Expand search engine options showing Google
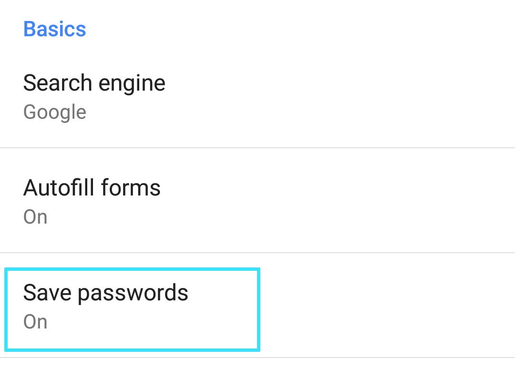 pyautogui.click(x=257, y=98)
